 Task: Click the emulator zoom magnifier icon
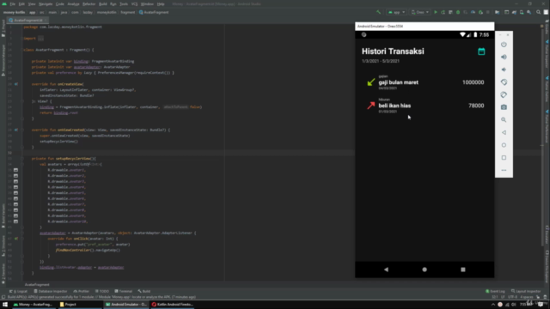(504, 120)
